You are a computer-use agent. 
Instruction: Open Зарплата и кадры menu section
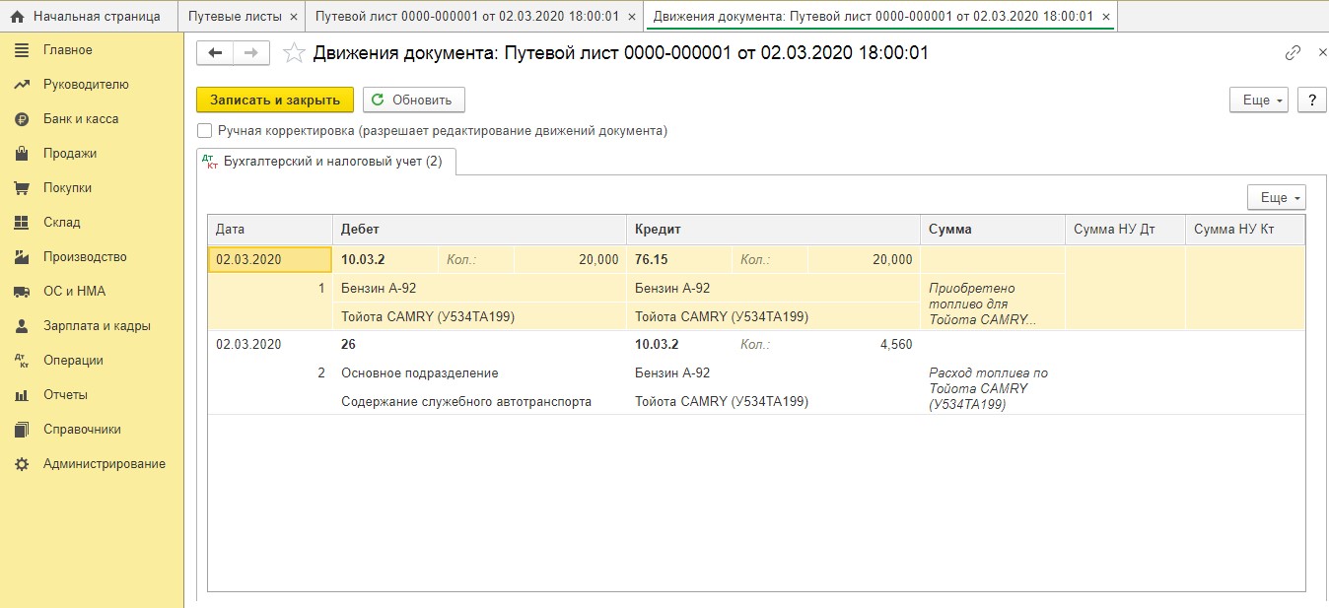(x=97, y=326)
